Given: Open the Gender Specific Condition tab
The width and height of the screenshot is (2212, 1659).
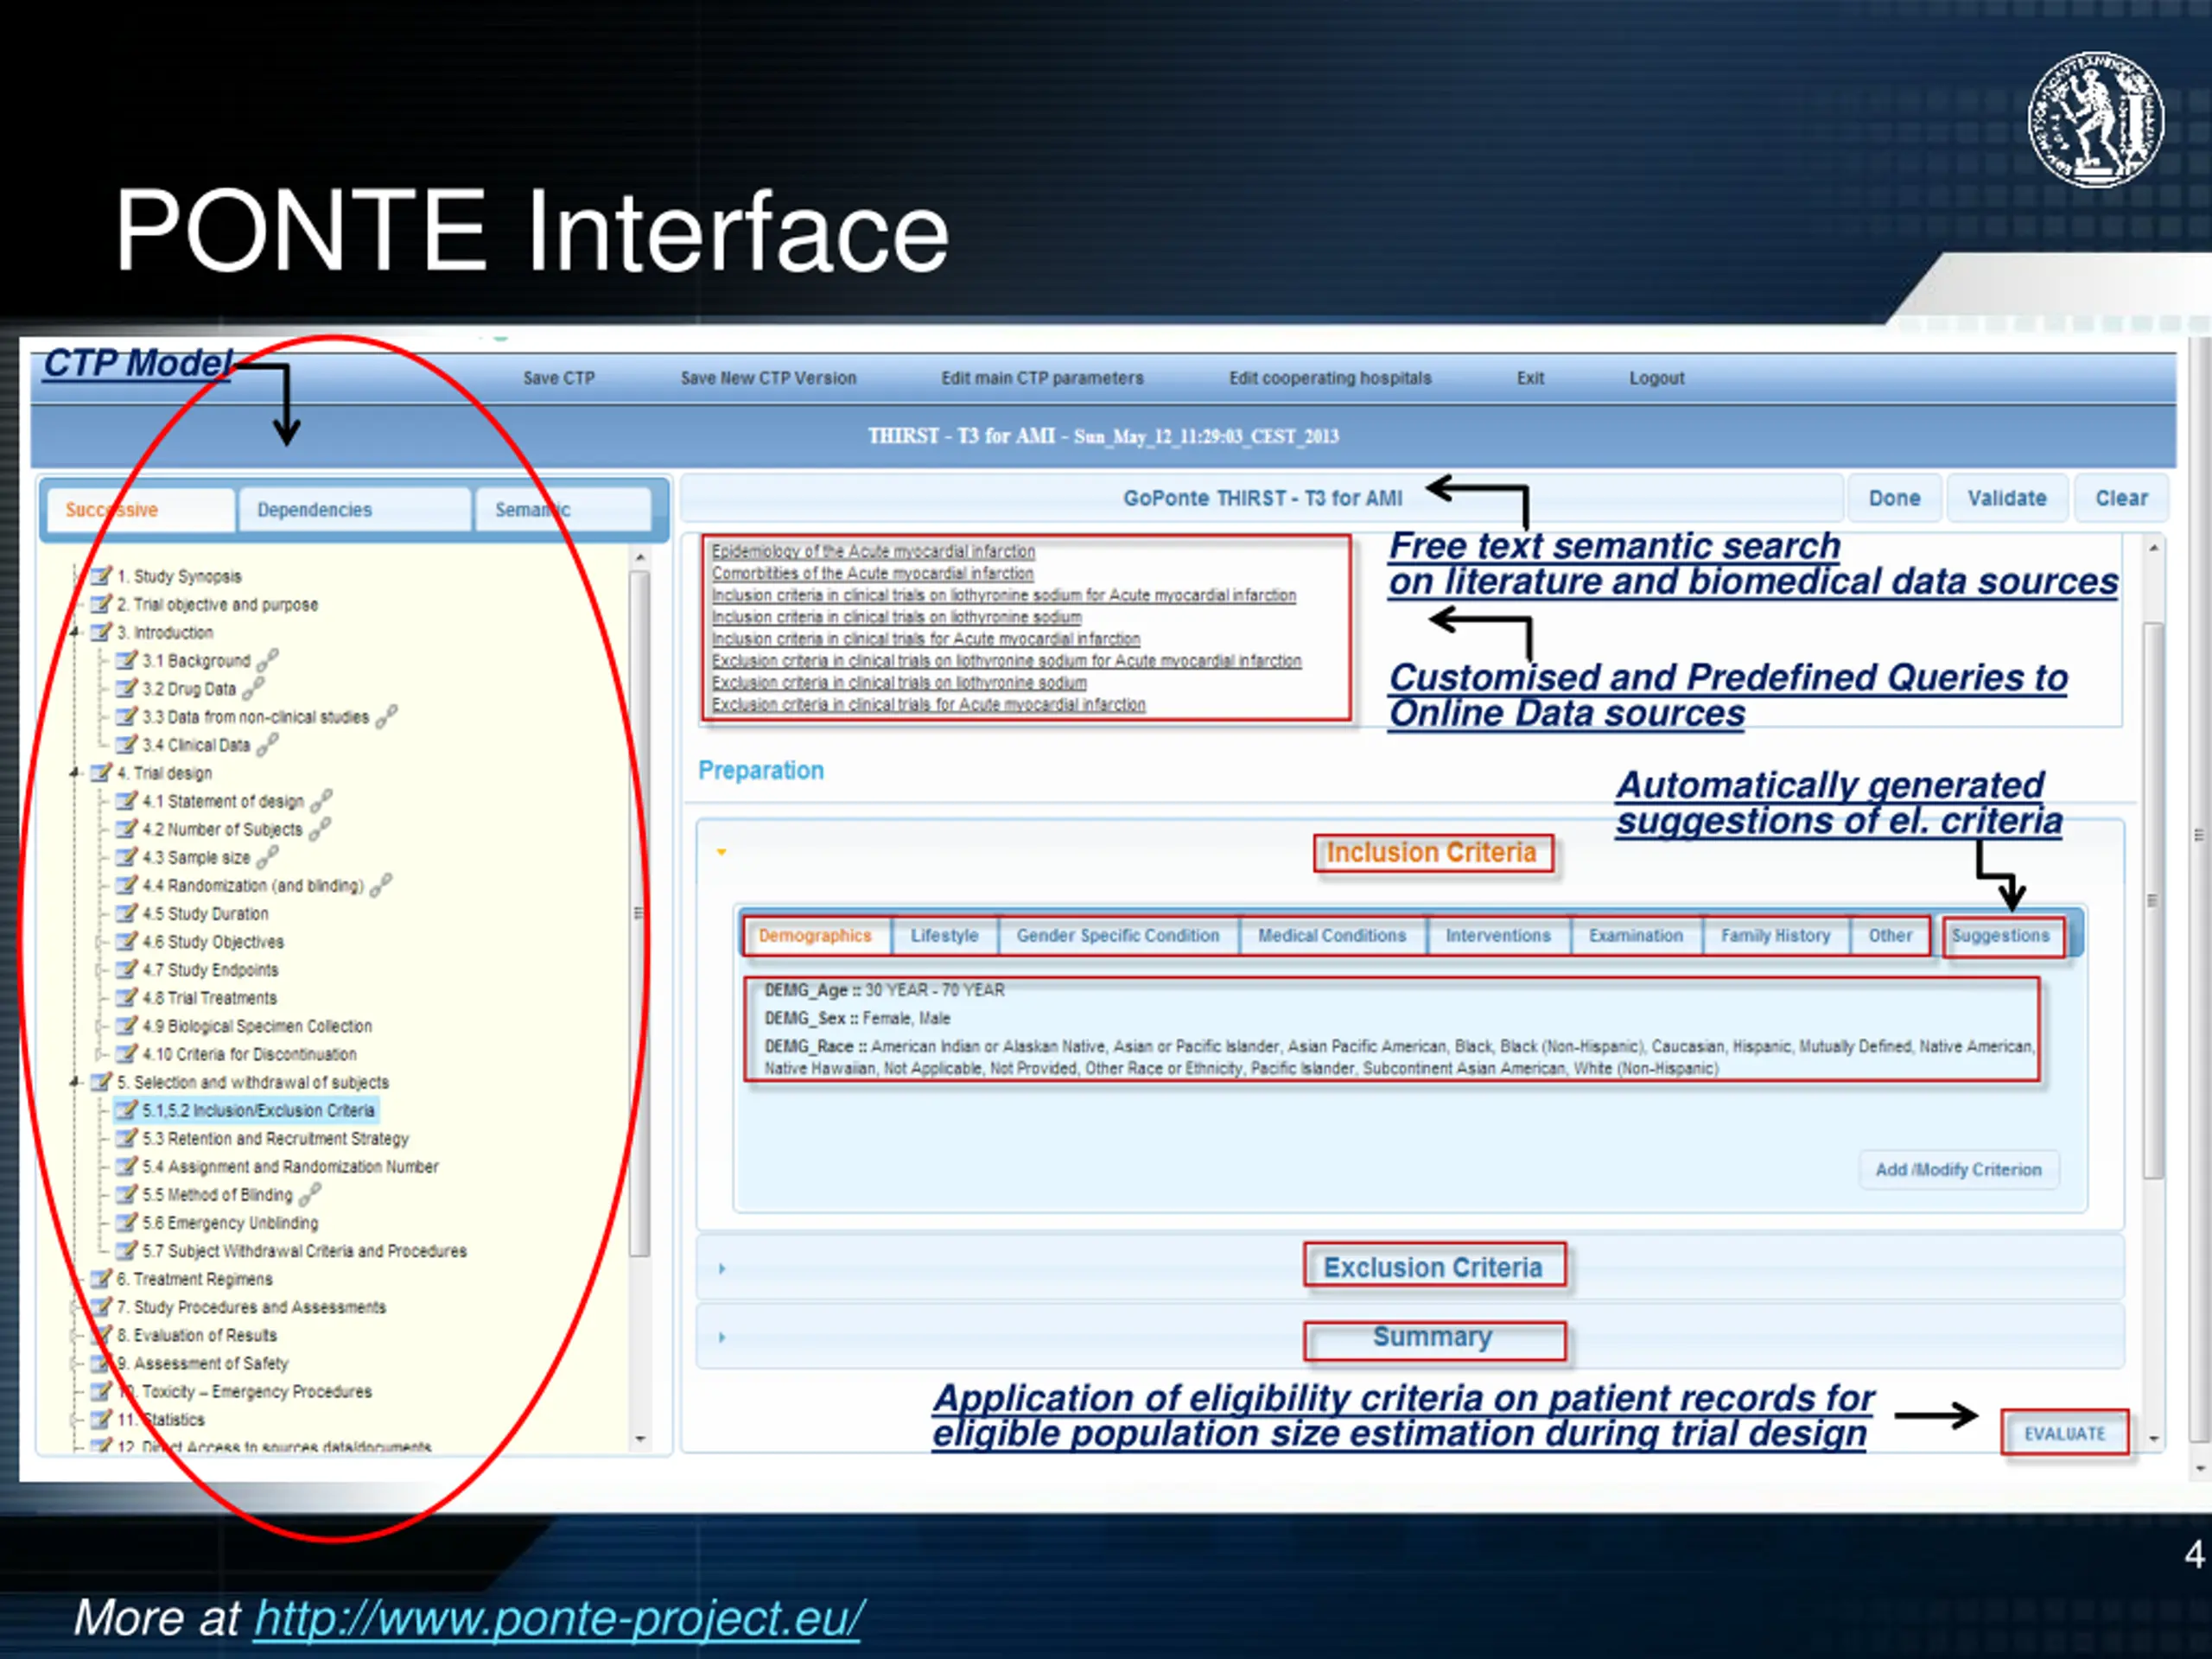Looking at the screenshot, I should [x=1118, y=936].
